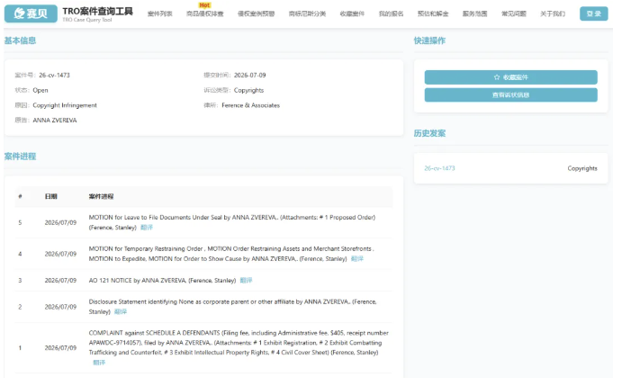This screenshot has height=386, width=622.
Task: Go to 侵权案例预警 page
Action: [x=257, y=13]
